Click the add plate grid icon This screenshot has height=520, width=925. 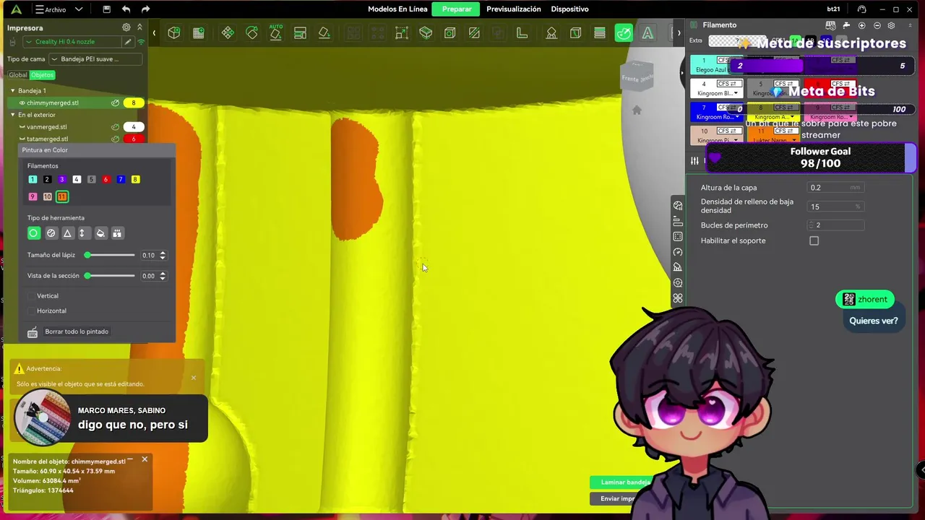(199, 32)
